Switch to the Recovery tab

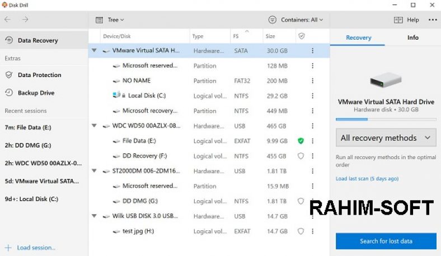pyautogui.click(x=358, y=37)
